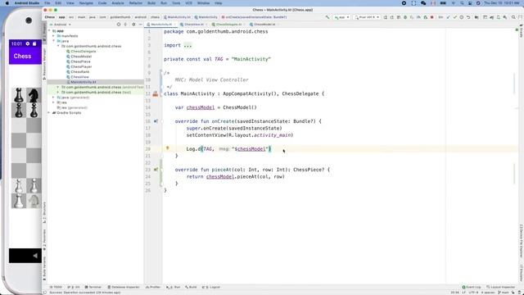Switch to the ChessModel.kt editor tab

(264, 25)
